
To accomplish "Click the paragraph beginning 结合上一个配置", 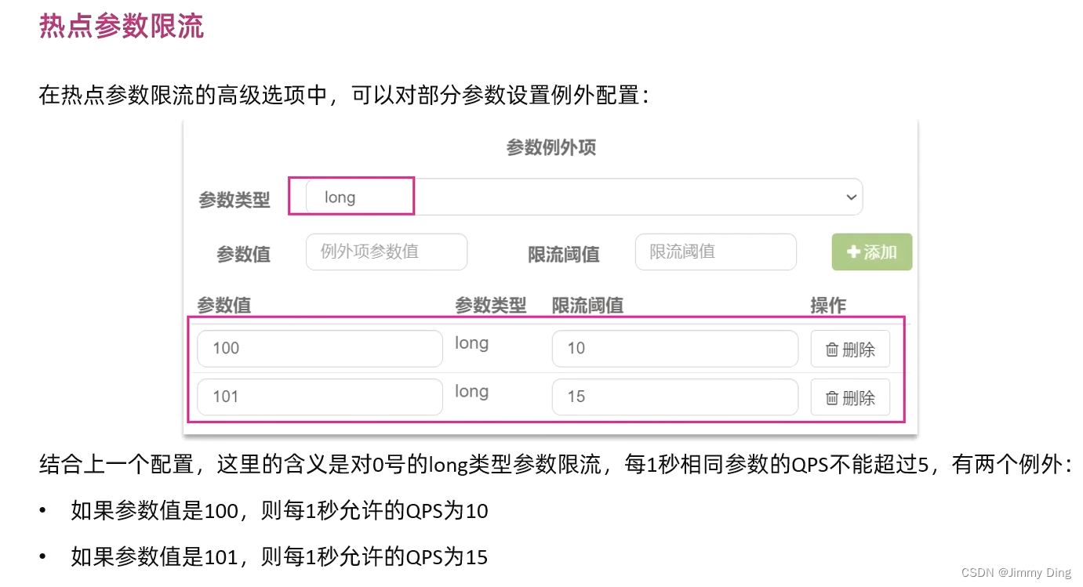I will pos(556,465).
